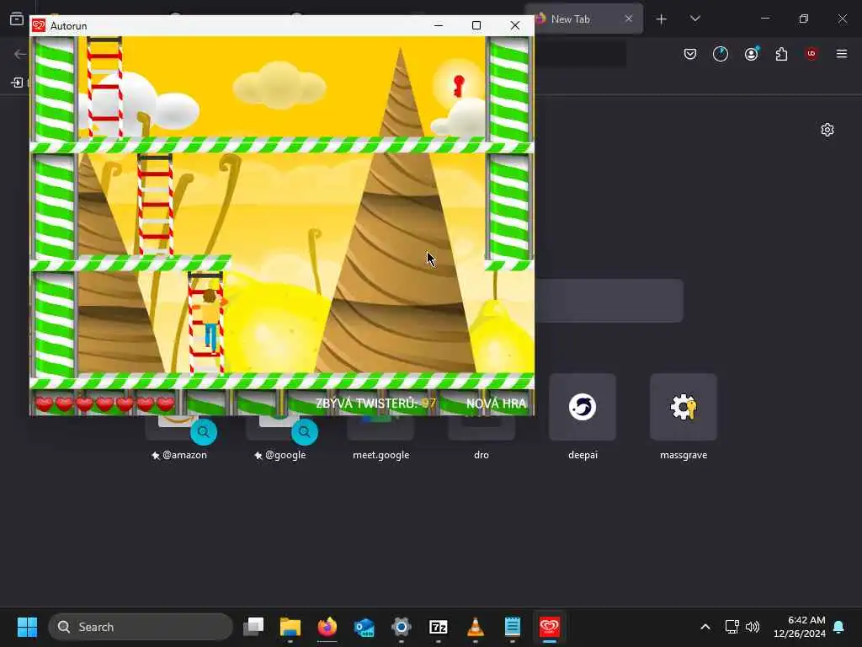Switch to Autorun game on the taskbar

549,627
